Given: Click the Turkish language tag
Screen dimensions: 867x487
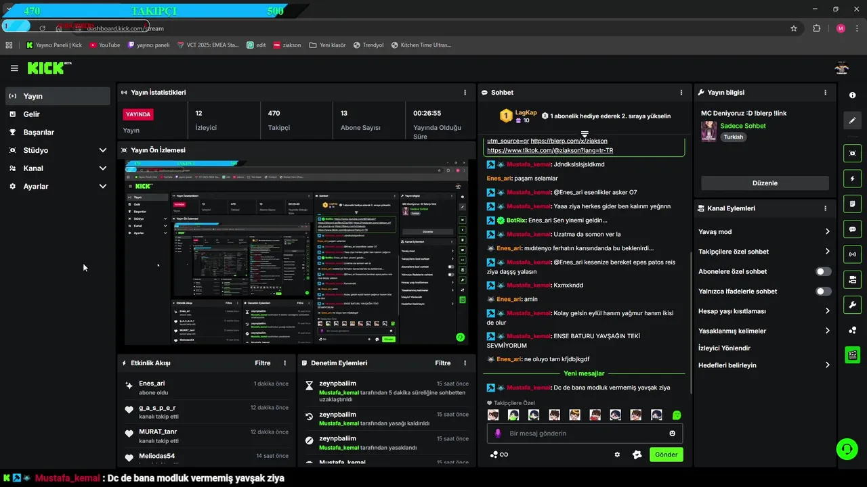Looking at the screenshot, I should coord(733,137).
